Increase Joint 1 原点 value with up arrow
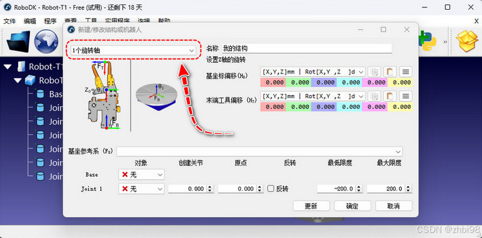 [260, 187]
